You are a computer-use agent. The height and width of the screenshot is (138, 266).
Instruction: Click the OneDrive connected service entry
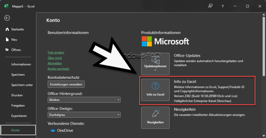pos(62,130)
